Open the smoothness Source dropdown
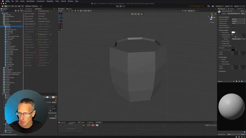Viewport: 246px width, 138px height. click(x=238, y=39)
